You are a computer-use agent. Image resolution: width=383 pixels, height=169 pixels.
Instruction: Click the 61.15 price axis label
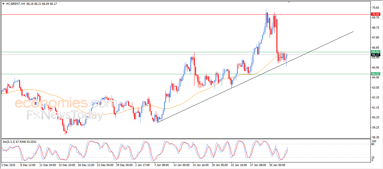(376, 108)
